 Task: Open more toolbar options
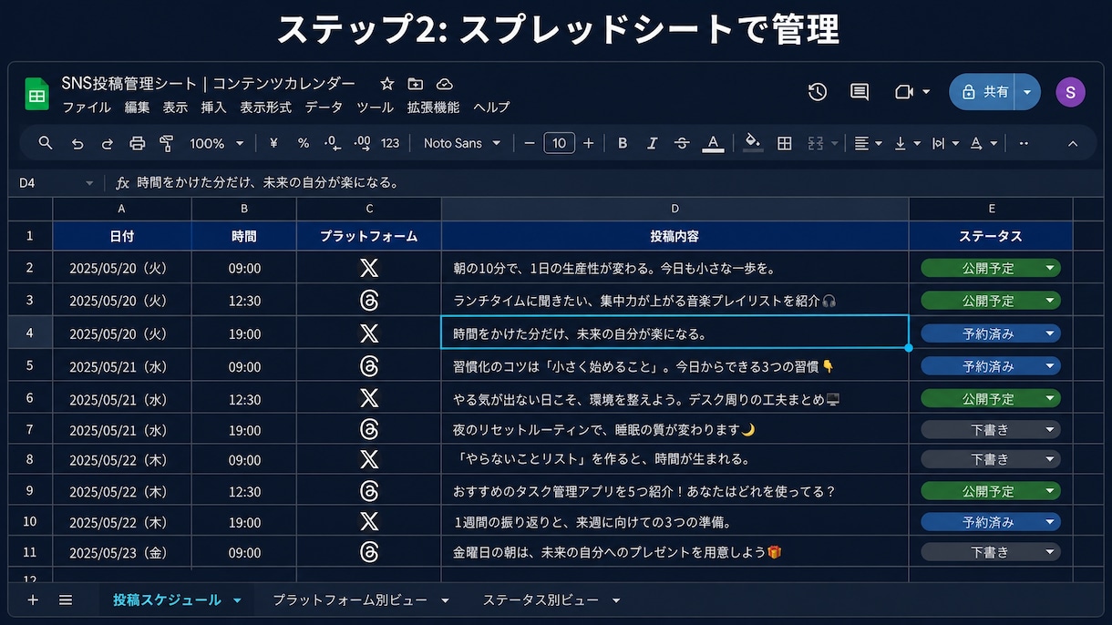pos(1024,143)
